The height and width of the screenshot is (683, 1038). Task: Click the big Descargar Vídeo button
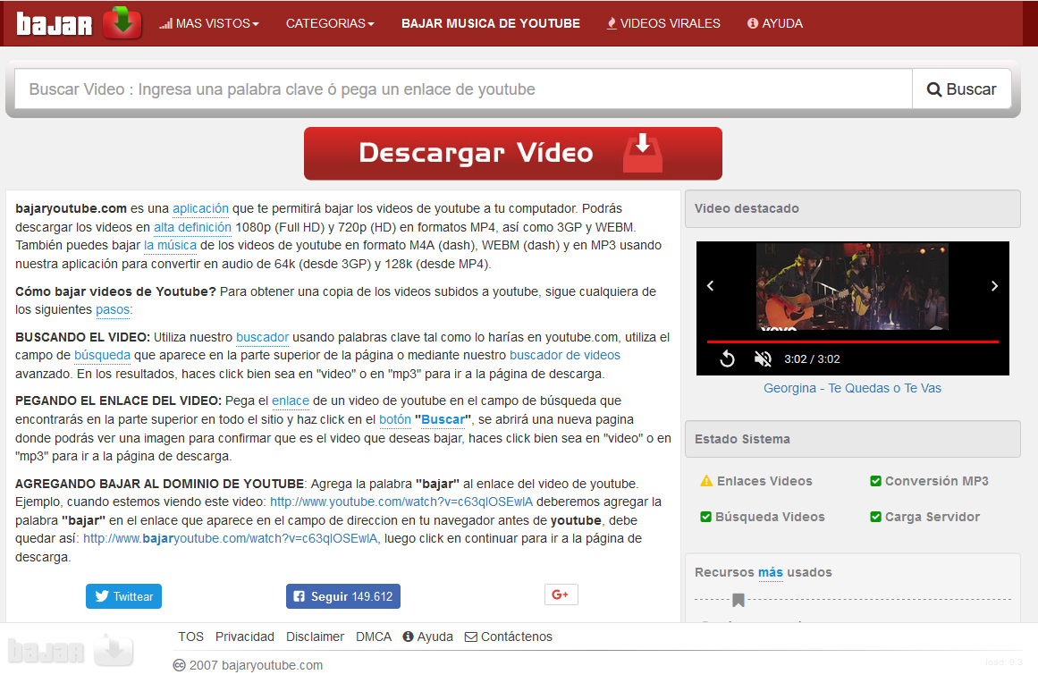coord(513,154)
